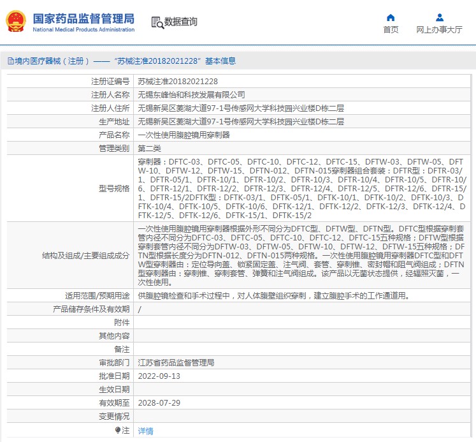Image resolution: width=476 pixels, height=442 pixels.
Task: Click the 注册人住所 row label
Action: point(110,108)
